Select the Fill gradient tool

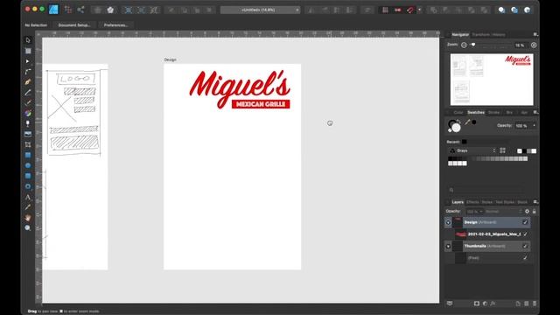28,113
